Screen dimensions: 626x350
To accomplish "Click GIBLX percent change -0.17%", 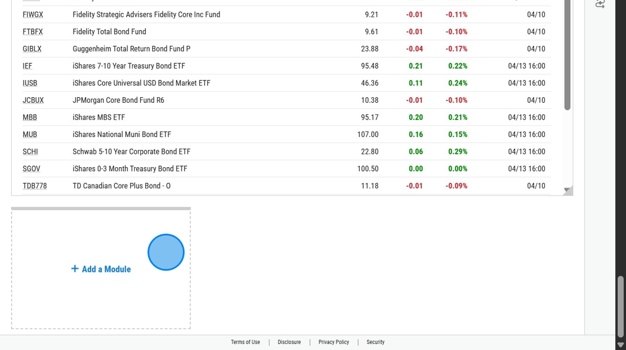I will coord(456,49).
